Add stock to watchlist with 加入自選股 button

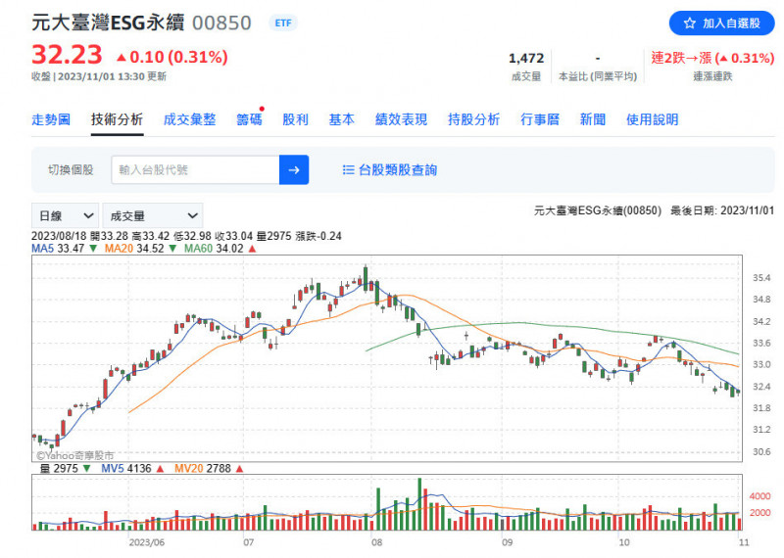[721, 23]
